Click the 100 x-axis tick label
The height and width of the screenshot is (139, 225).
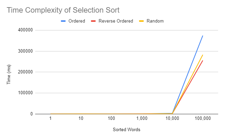111,119
